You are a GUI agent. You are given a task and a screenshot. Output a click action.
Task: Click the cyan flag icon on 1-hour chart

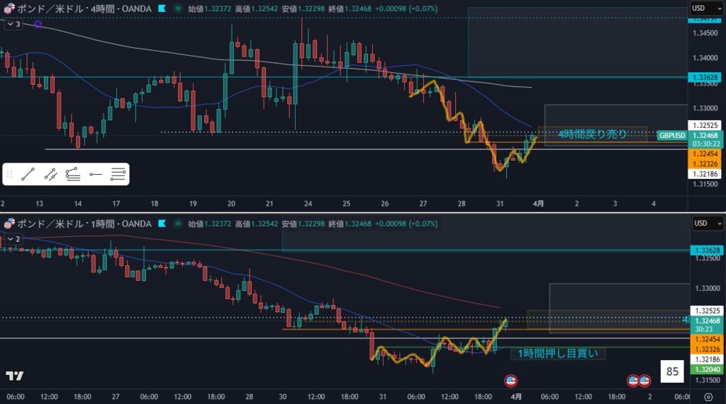162,224
